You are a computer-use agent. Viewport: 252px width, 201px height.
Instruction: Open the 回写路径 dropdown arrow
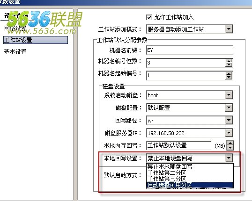click(229, 120)
